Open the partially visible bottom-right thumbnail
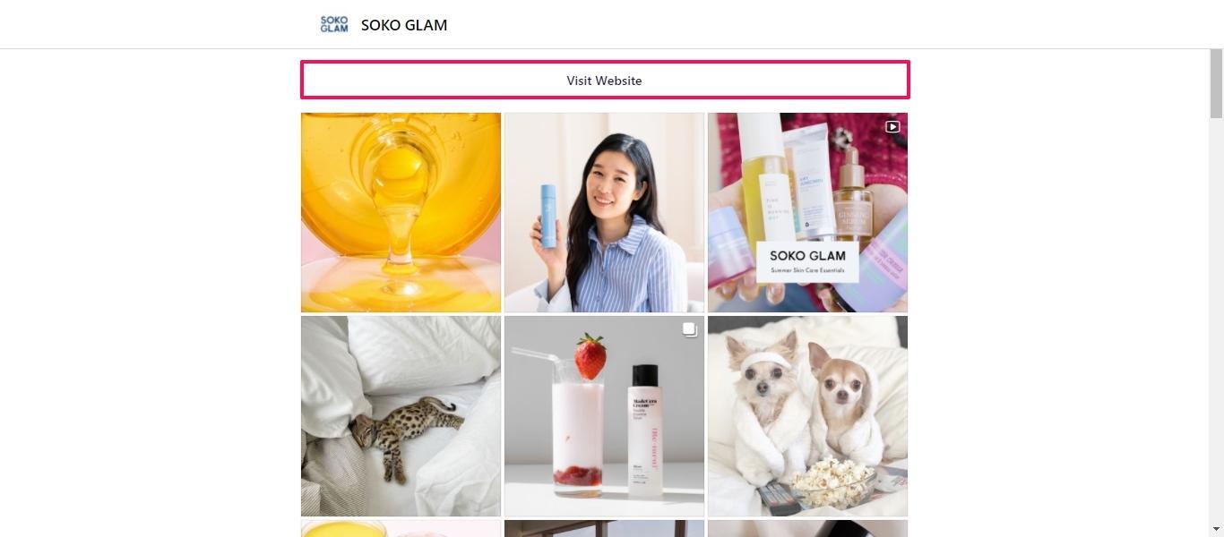1224x537 pixels. (807, 528)
